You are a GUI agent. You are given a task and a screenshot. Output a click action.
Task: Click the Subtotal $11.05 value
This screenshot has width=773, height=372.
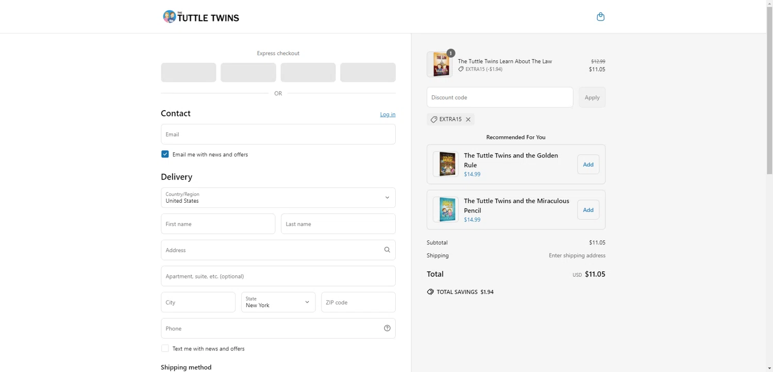click(597, 242)
